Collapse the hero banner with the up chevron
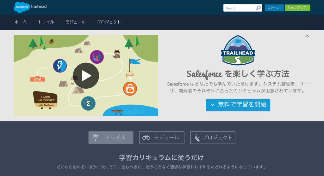The image size is (324, 176). pos(307,36)
